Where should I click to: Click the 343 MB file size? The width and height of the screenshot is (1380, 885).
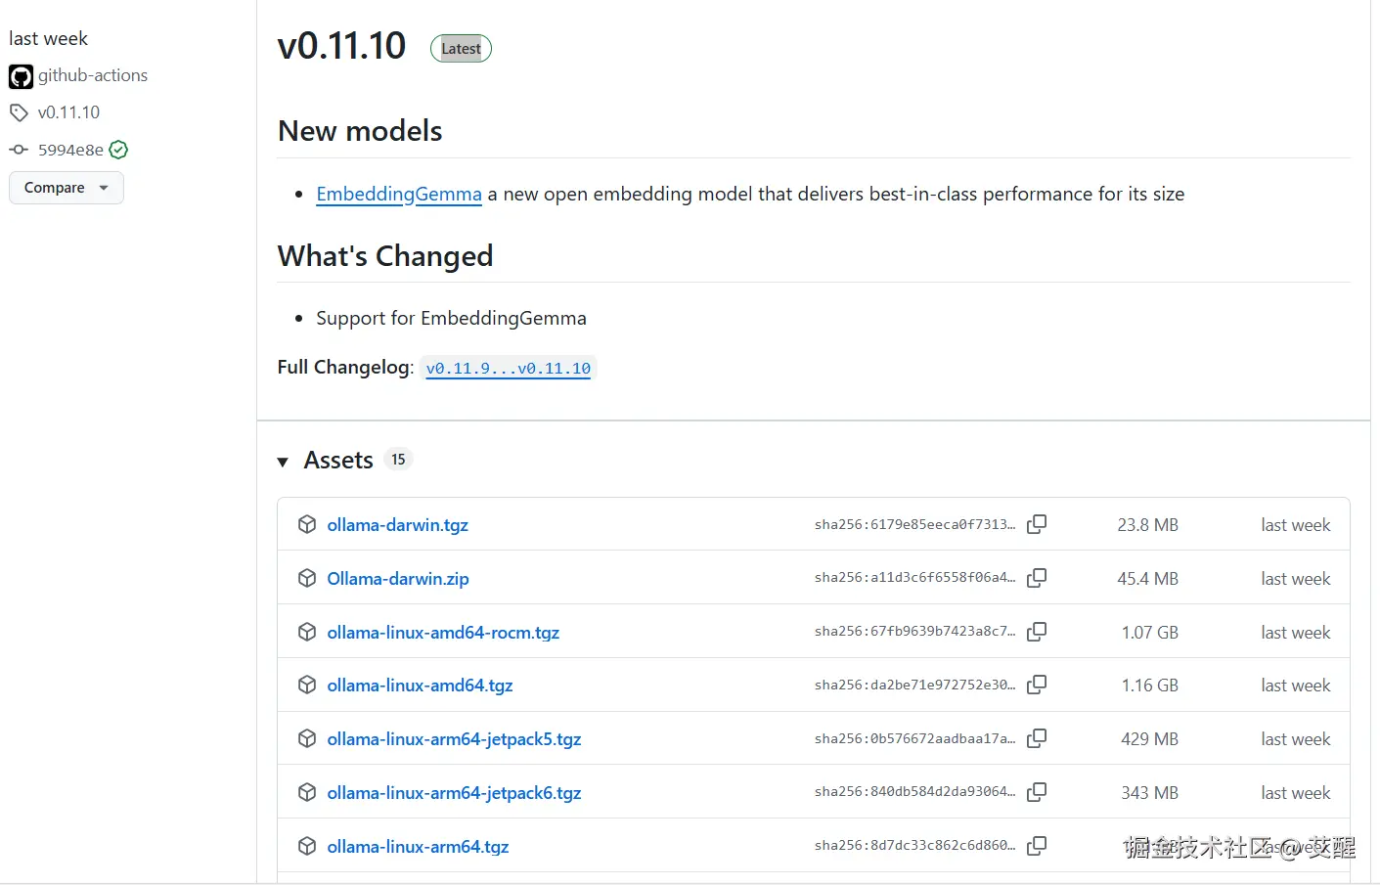1149,793
